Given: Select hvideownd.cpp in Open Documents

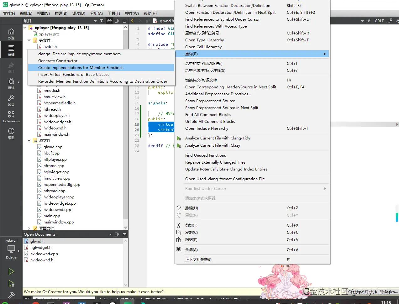Looking at the screenshot, I should (x=44, y=254).
